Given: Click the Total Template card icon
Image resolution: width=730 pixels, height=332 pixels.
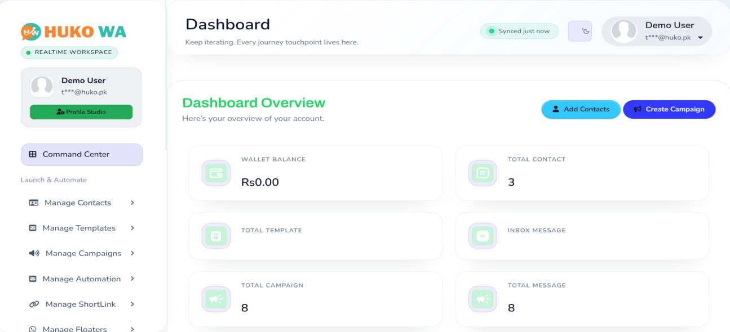Looking at the screenshot, I should pyautogui.click(x=216, y=236).
